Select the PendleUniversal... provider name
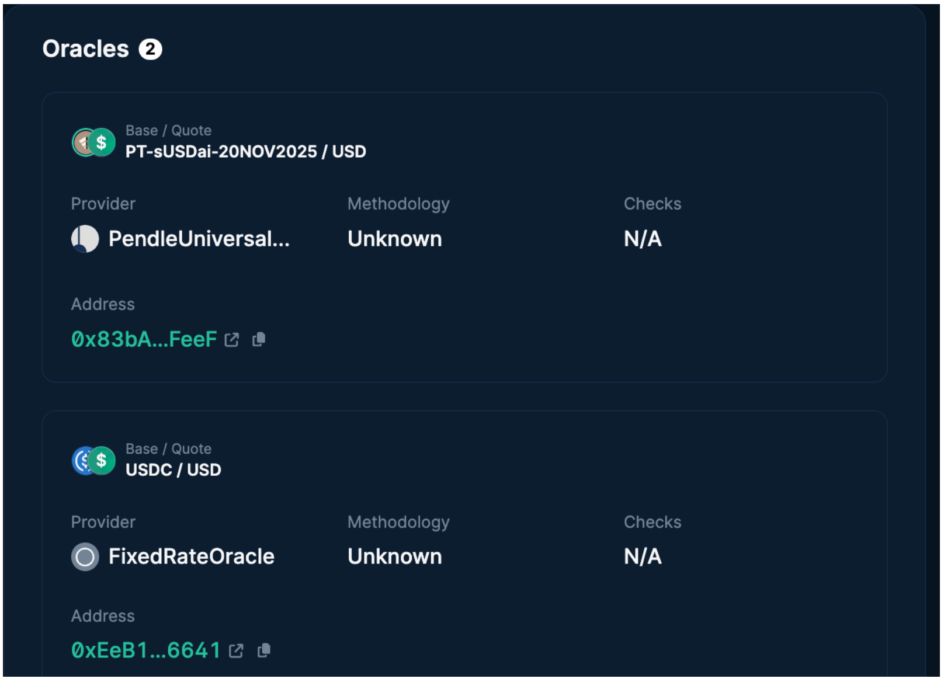 click(x=199, y=239)
